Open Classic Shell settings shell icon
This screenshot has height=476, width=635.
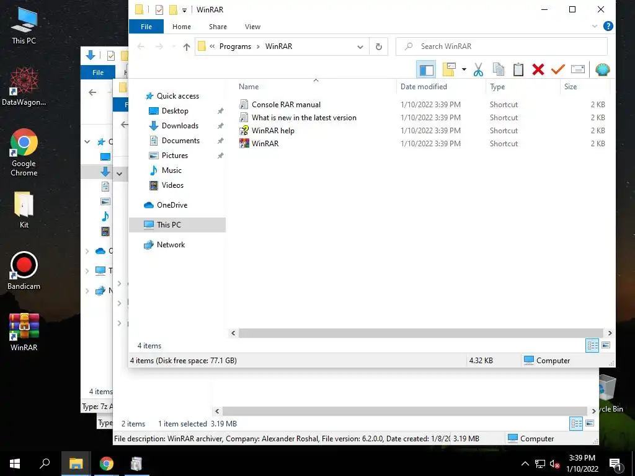pyautogui.click(x=603, y=69)
